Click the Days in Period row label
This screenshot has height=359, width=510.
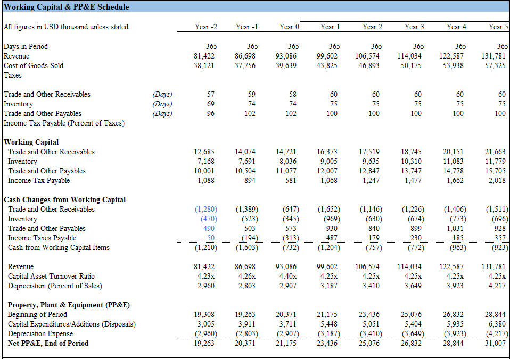(x=26, y=46)
